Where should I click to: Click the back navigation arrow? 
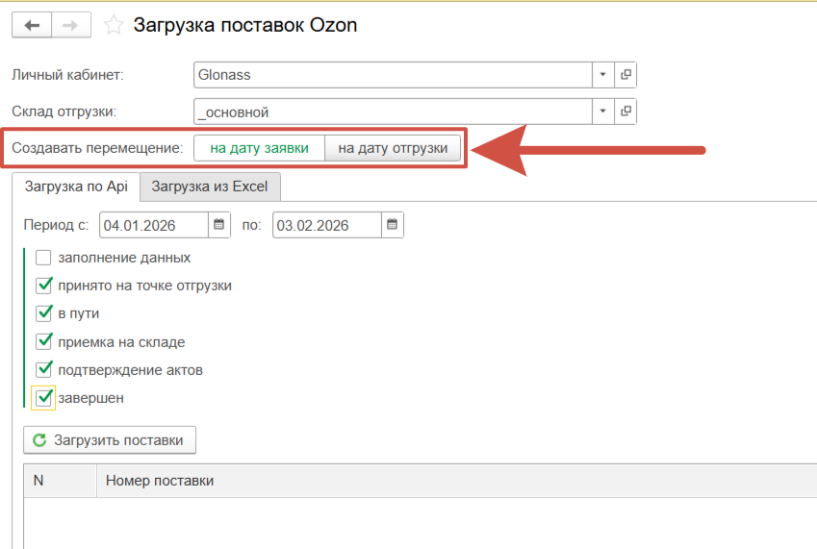[x=32, y=26]
